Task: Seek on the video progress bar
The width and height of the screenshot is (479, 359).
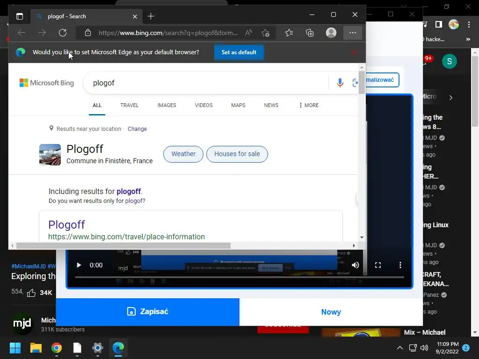Action: pos(239,277)
